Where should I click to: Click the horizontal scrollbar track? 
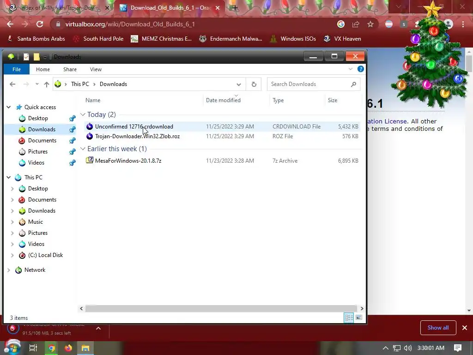tap(221, 308)
